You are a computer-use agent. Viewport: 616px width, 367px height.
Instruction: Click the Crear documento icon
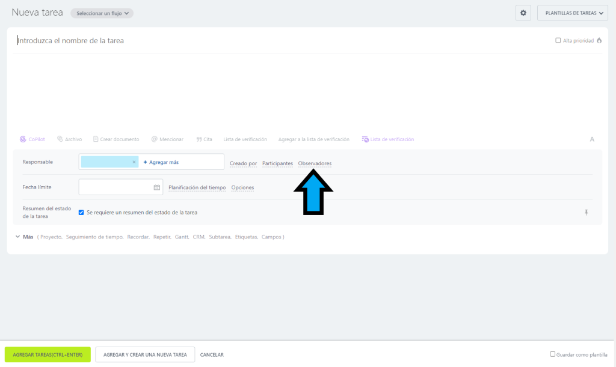click(x=96, y=139)
